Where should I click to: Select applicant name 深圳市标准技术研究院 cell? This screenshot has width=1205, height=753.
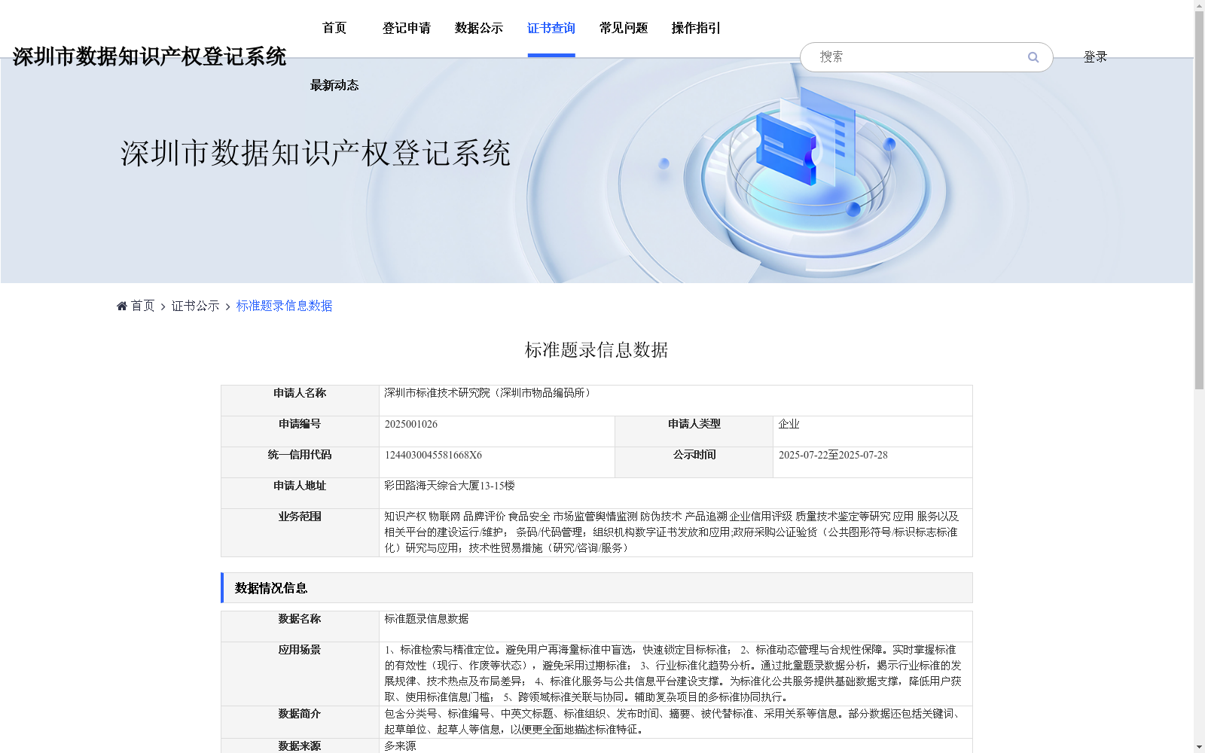click(x=676, y=401)
